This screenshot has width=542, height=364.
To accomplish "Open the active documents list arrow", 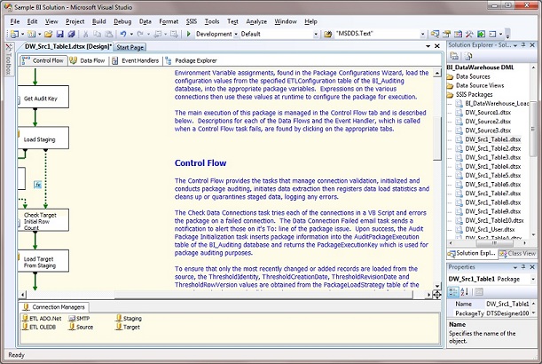I will (x=428, y=46).
